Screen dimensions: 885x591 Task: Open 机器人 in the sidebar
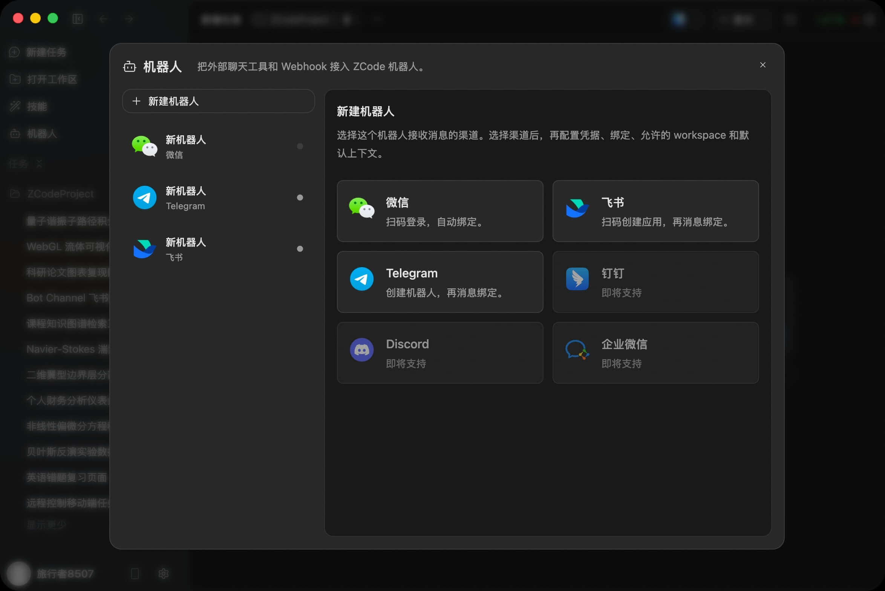point(33,133)
